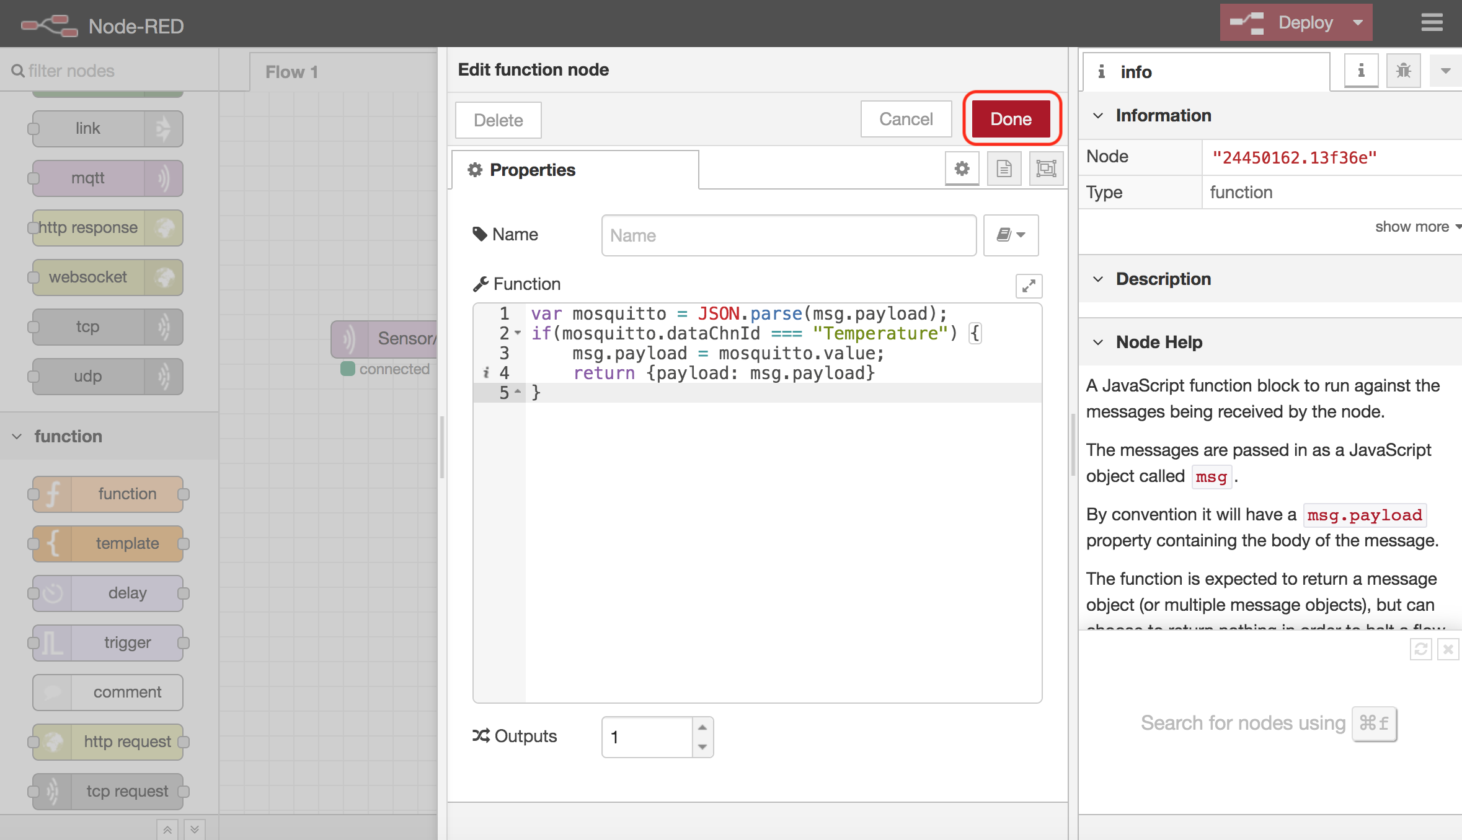Click the Node-RED logo
The image size is (1462, 840).
point(50,25)
